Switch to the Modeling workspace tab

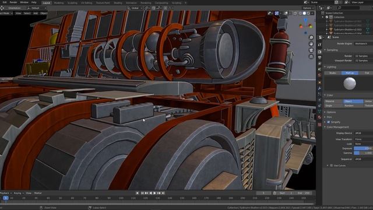click(59, 3)
